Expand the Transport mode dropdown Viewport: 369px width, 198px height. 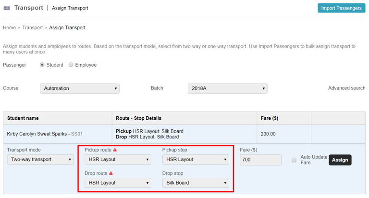click(40, 160)
